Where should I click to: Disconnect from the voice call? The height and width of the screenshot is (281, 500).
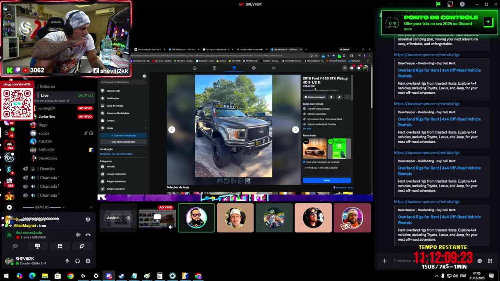(x=88, y=235)
